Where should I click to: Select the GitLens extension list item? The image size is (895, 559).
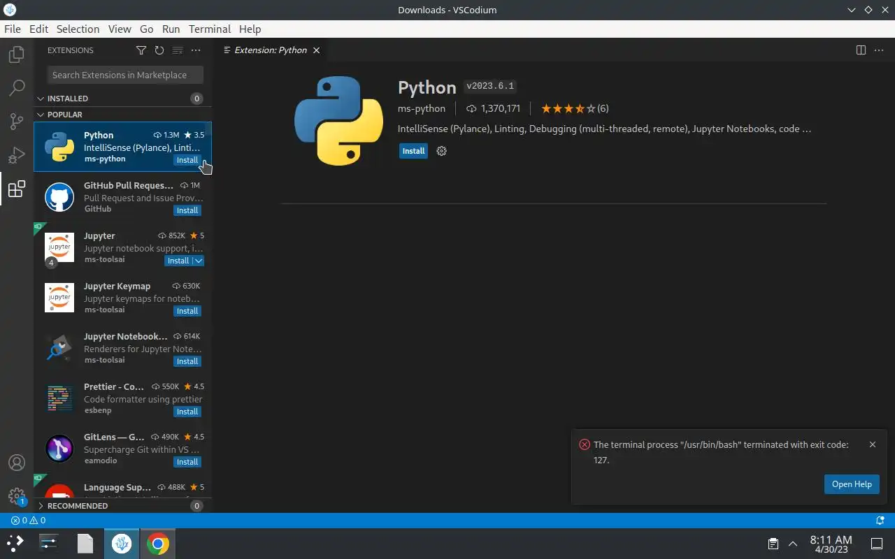tap(122, 449)
